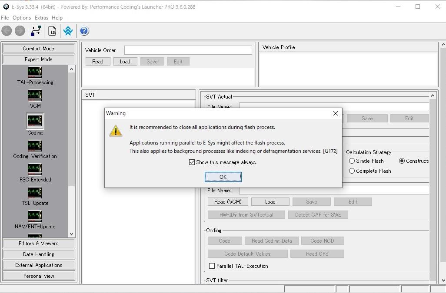Click the Vehicle Order input field
446x293 pixels.
tap(188, 50)
